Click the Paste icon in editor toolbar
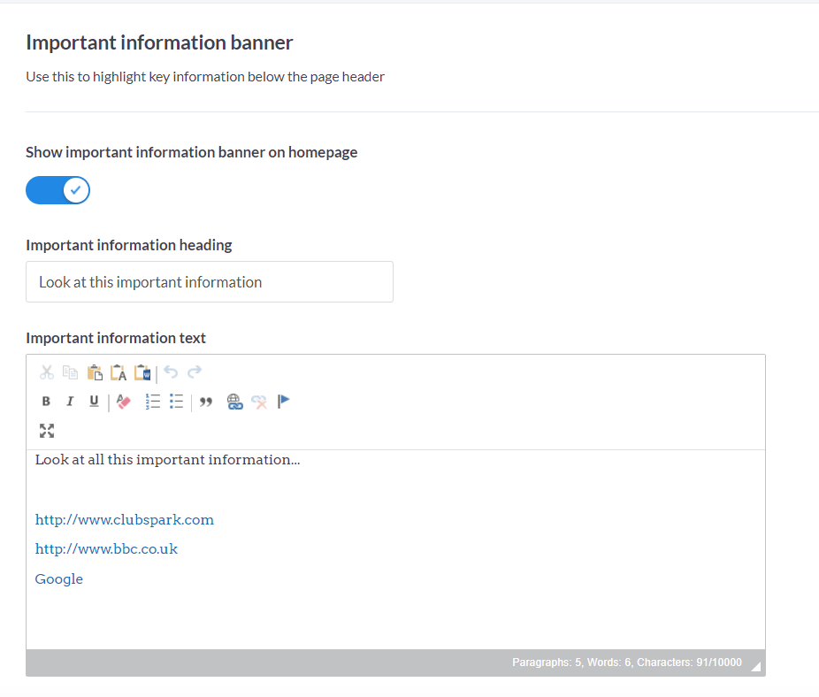 (x=95, y=372)
